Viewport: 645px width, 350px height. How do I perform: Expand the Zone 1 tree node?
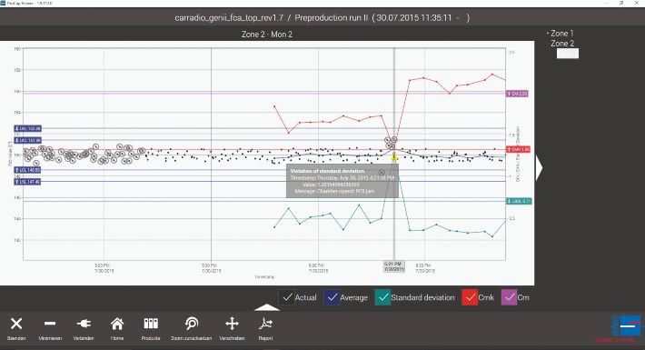tap(548, 33)
